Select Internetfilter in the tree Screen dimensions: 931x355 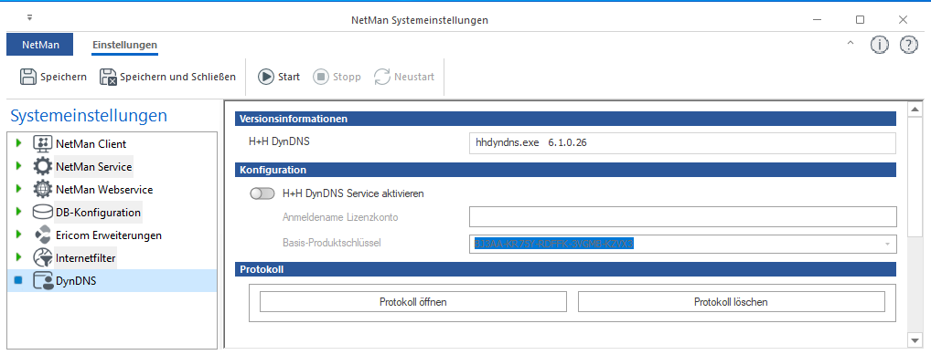86,258
